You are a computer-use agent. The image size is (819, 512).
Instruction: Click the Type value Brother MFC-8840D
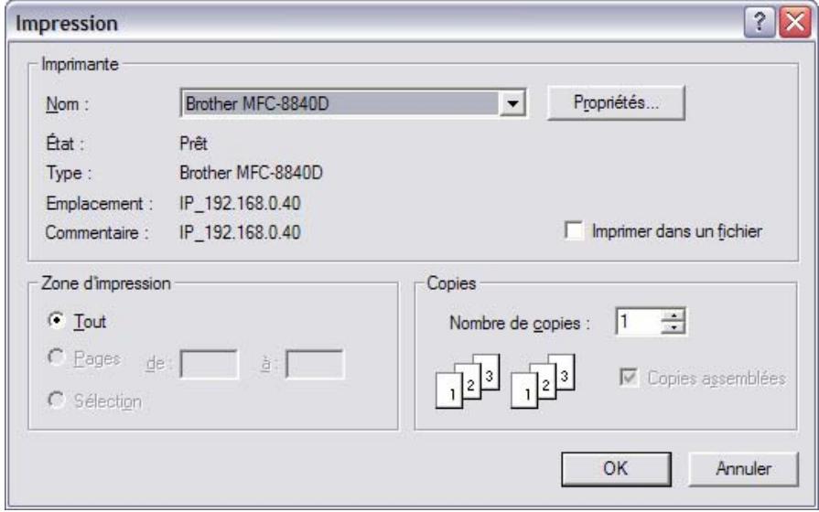click(x=252, y=173)
